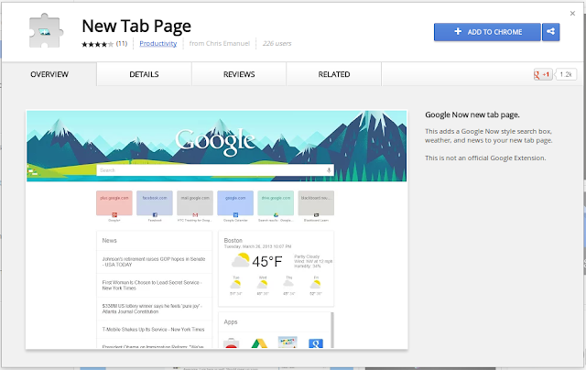
Task: Click the Google logo in the preview
Action: point(216,141)
